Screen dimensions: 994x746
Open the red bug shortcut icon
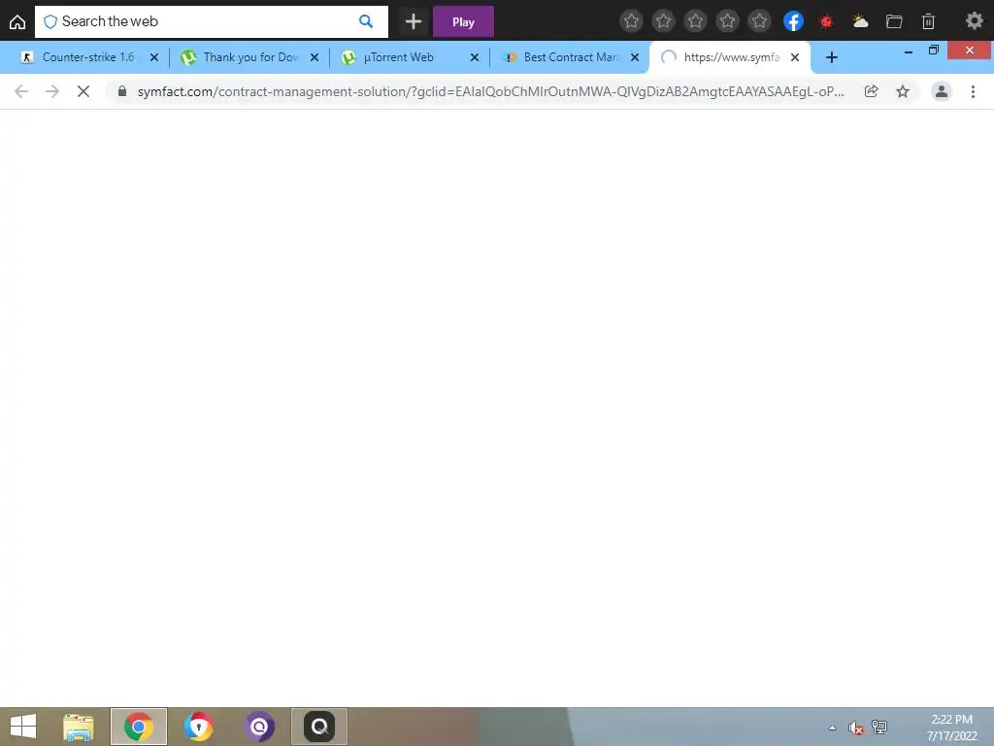pyautogui.click(x=826, y=21)
